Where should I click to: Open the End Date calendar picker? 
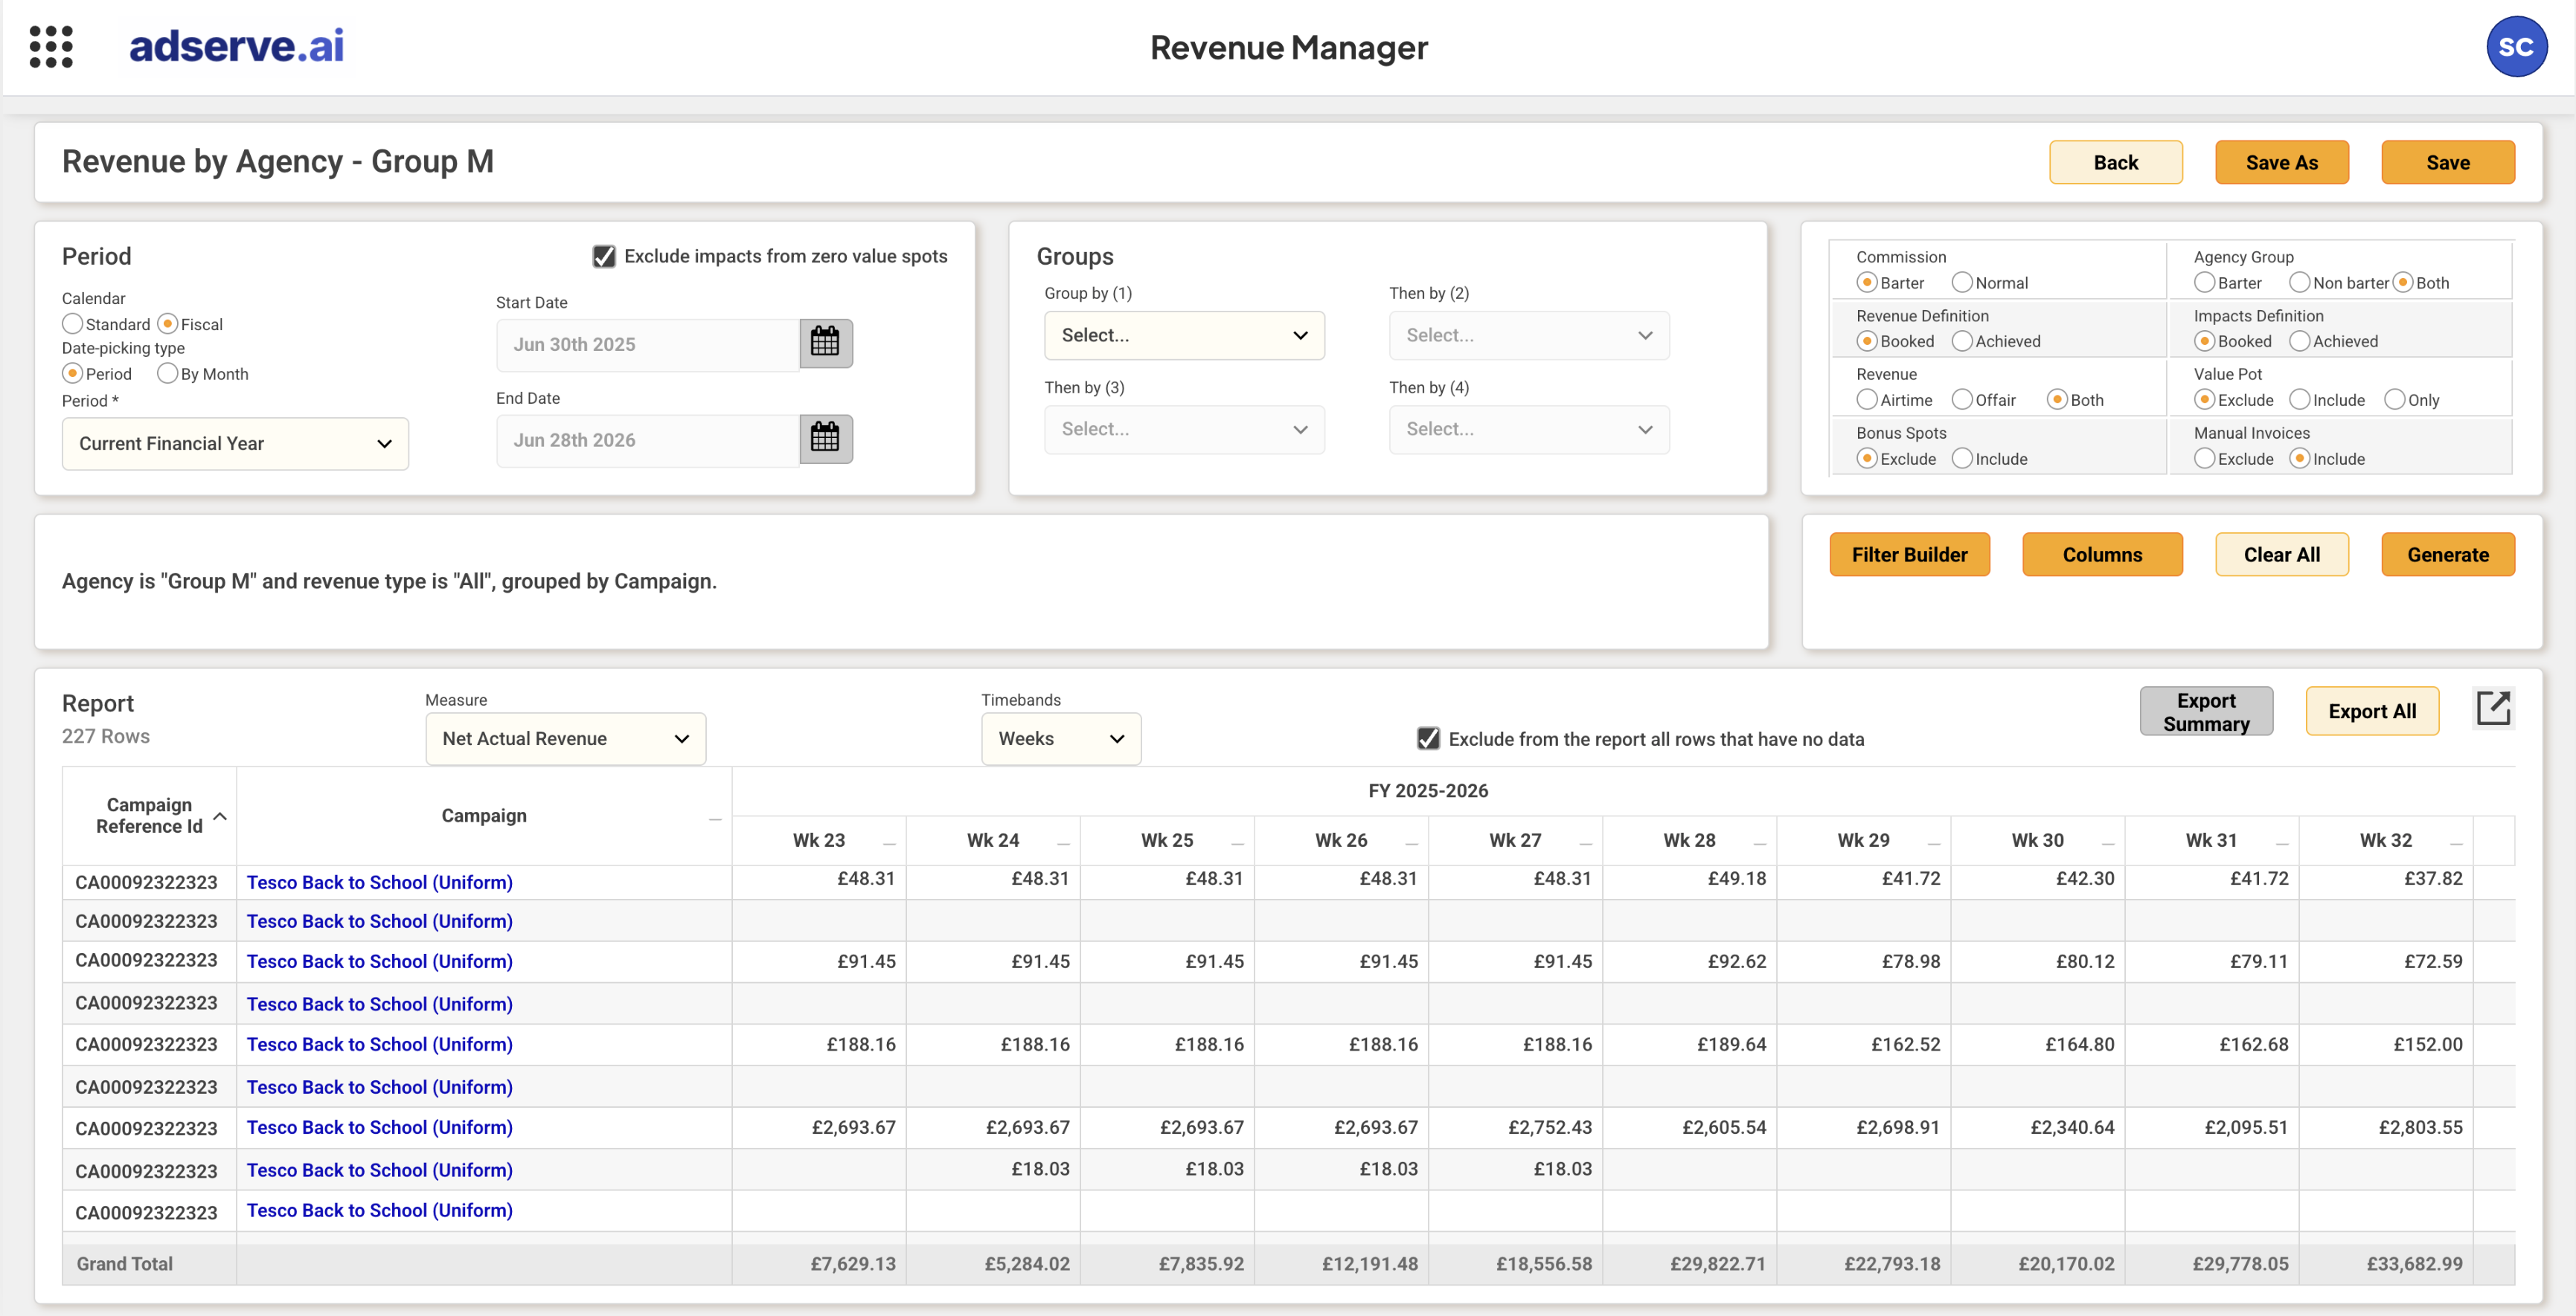[825, 439]
